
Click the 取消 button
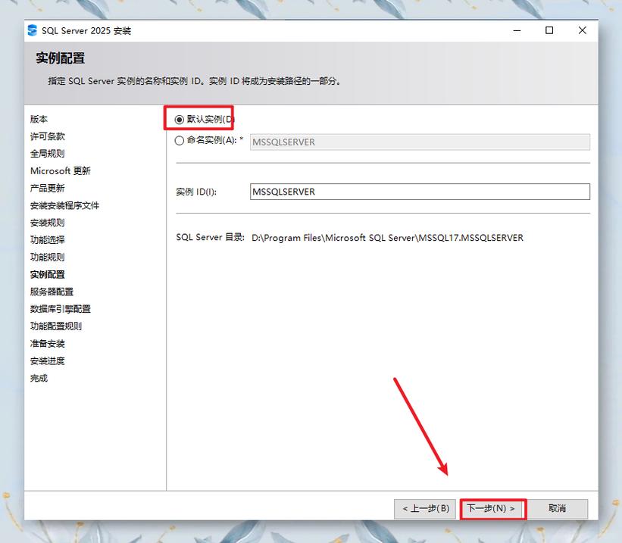(x=558, y=508)
